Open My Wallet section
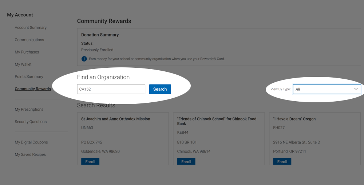 point(23,64)
